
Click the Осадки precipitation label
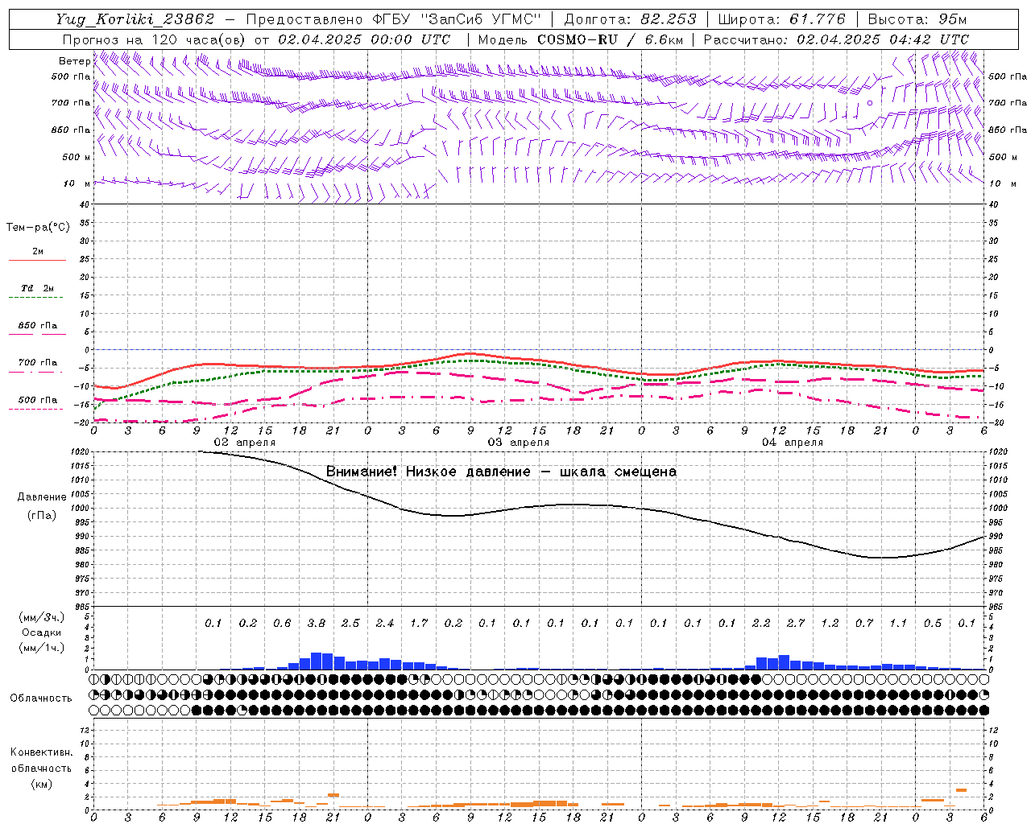point(42,632)
